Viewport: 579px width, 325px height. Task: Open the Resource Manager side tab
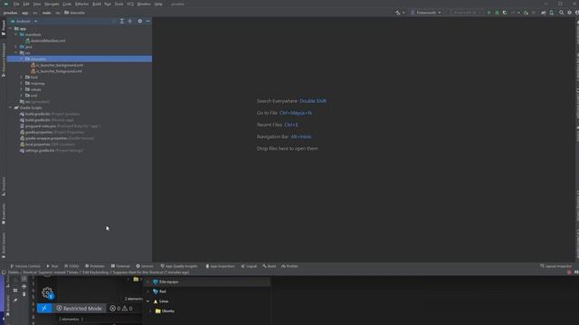pos(4,60)
